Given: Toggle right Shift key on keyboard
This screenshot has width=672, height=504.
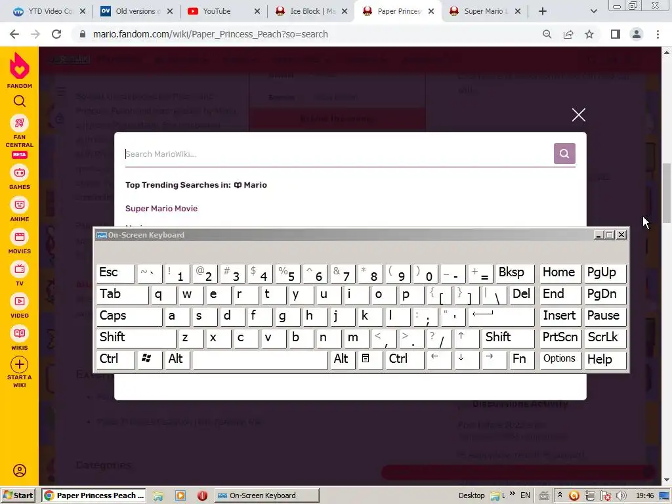Looking at the screenshot, I should coord(508,338).
